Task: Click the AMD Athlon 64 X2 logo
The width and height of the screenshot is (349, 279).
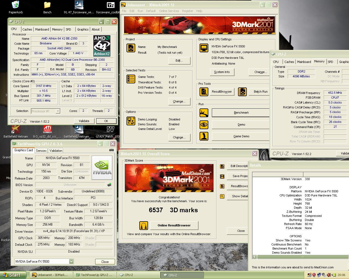Action: pos(102,46)
